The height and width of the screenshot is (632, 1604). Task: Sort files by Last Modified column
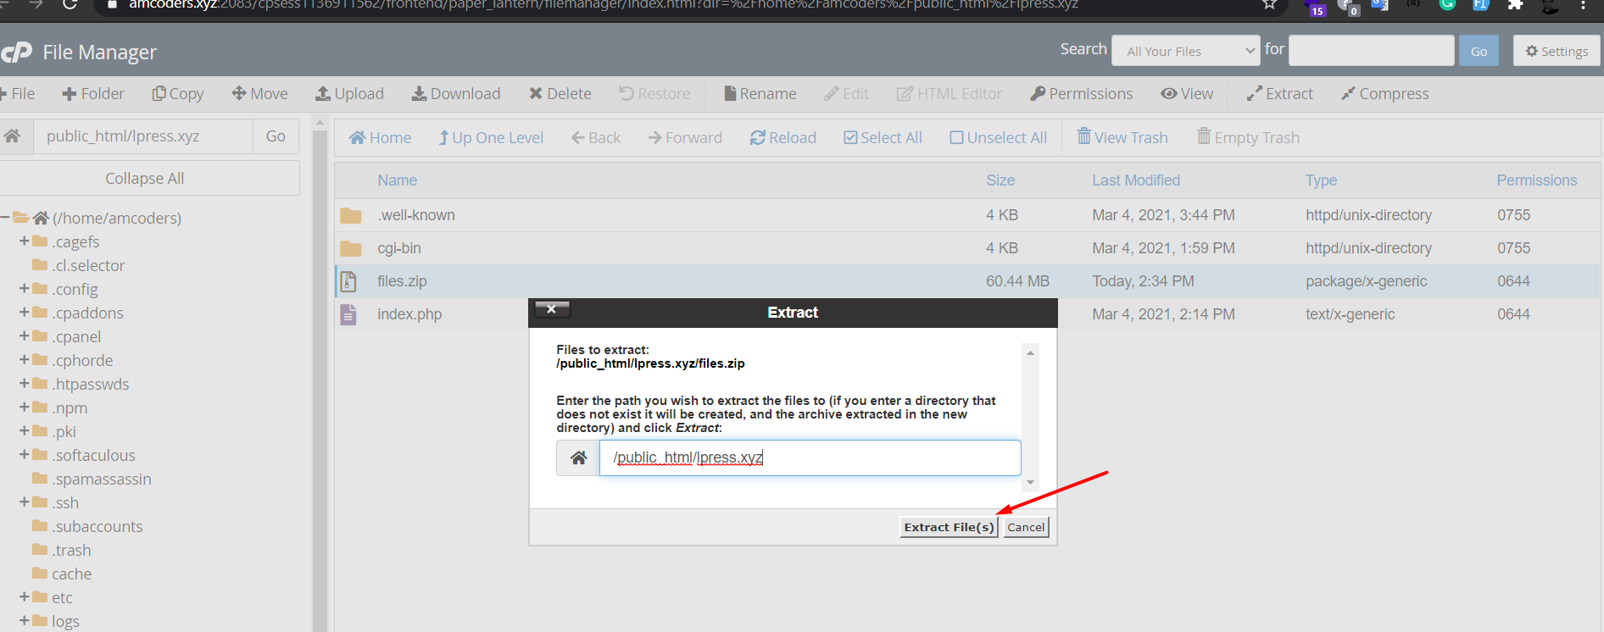pos(1135,180)
